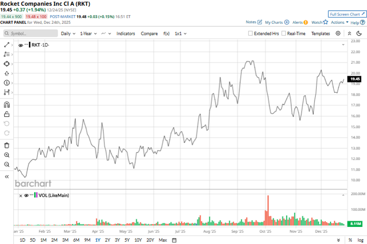Click the Symbol search field
The height and width of the screenshot is (244, 367).
point(31,34)
